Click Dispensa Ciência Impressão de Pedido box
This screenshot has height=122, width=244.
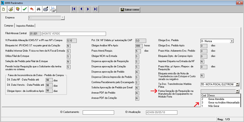tap(137, 78)
